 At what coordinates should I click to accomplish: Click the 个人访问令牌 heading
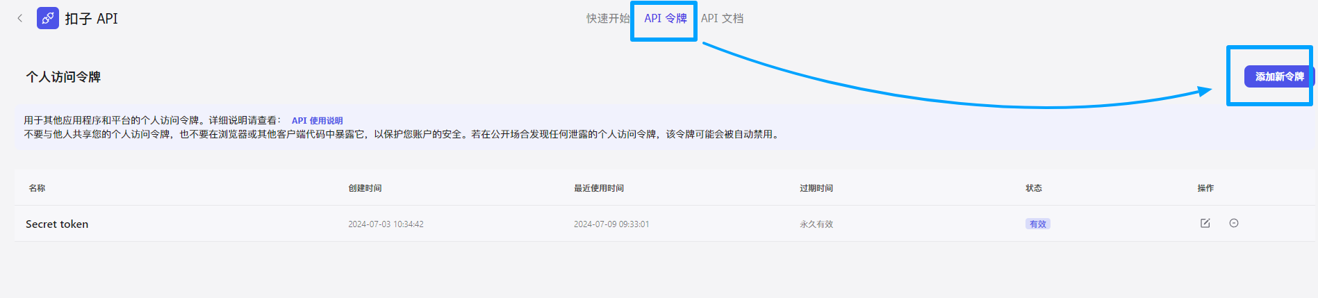63,76
